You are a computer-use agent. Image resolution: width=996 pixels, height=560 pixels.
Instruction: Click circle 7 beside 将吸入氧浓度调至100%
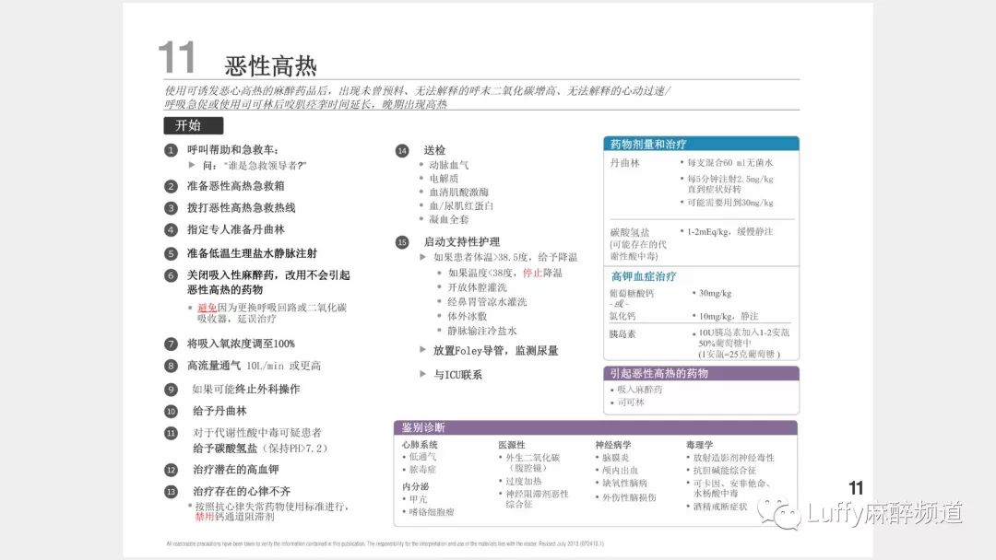point(170,344)
